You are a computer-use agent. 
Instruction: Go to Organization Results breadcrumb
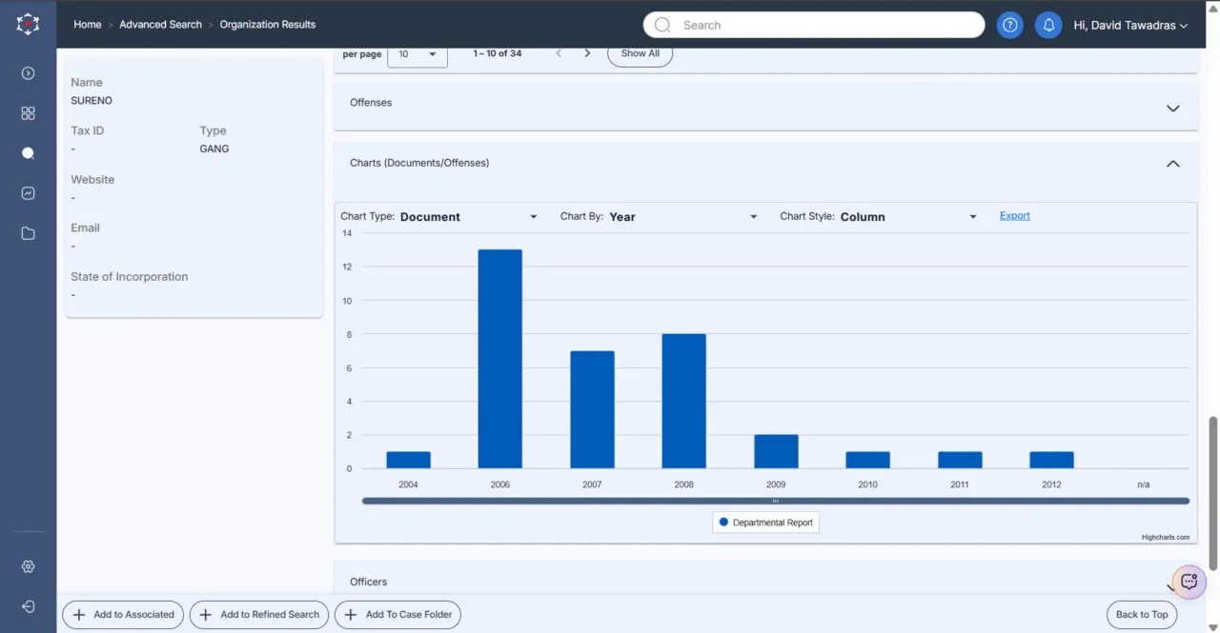(268, 25)
